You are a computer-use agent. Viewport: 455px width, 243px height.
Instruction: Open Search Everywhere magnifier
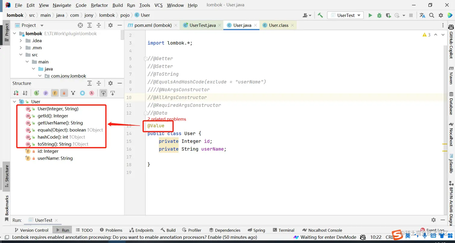432,15
